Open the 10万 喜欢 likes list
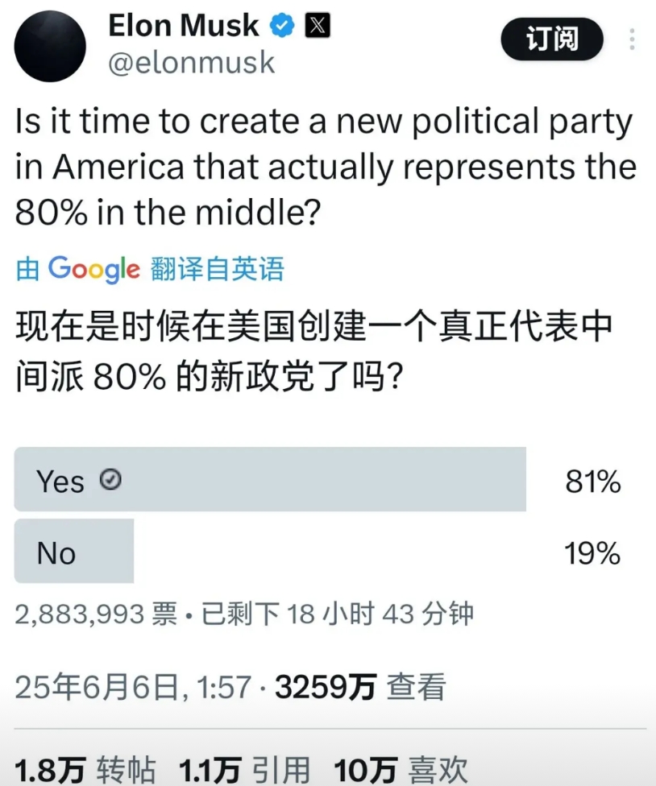The image size is (656, 786). point(401,770)
